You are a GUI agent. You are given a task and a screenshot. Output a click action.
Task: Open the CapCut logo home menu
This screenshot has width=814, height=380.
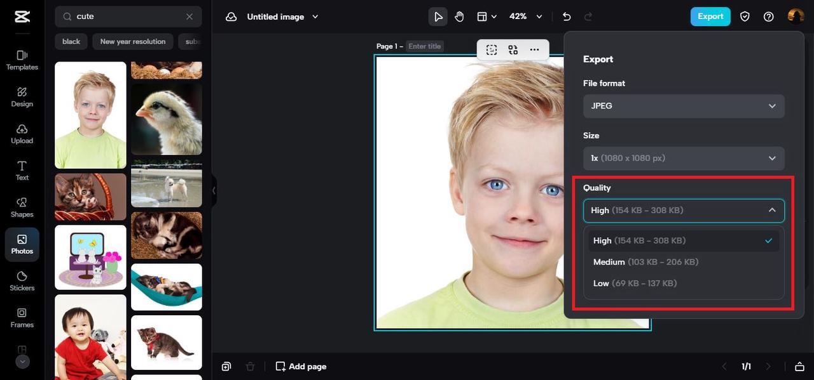22,16
